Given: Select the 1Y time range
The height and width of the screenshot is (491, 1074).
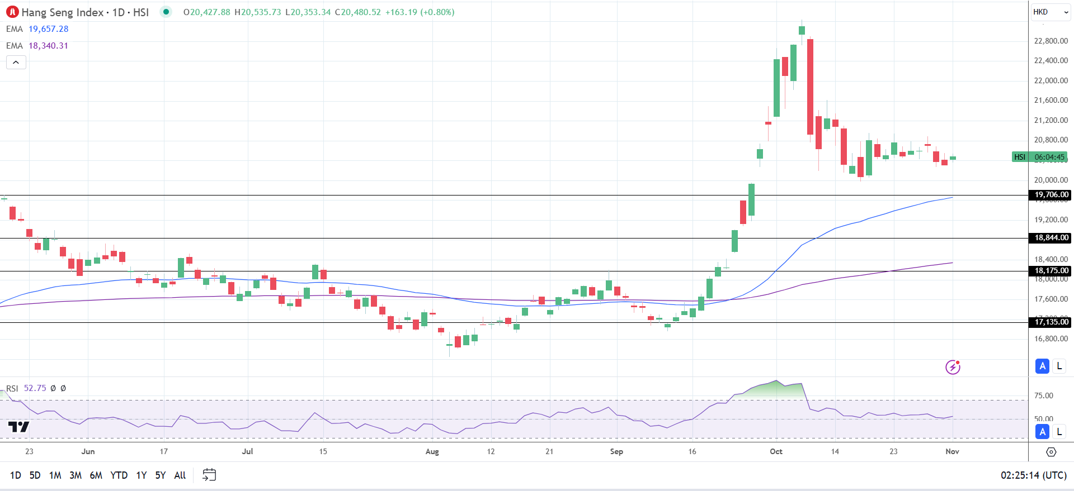Looking at the screenshot, I should pyautogui.click(x=142, y=475).
